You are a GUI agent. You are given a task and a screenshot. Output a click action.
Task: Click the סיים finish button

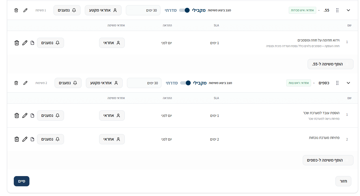(22, 181)
